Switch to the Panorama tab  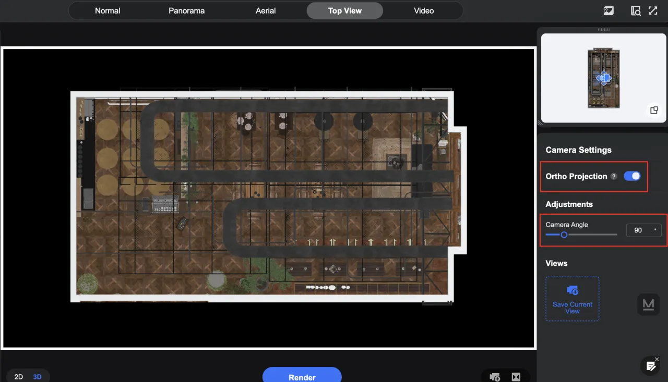click(186, 10)
